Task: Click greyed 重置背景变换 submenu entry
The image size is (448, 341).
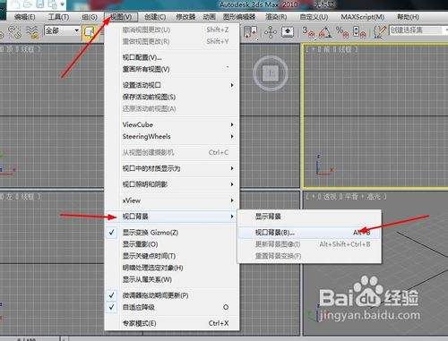Action: (x=309, y=256)
